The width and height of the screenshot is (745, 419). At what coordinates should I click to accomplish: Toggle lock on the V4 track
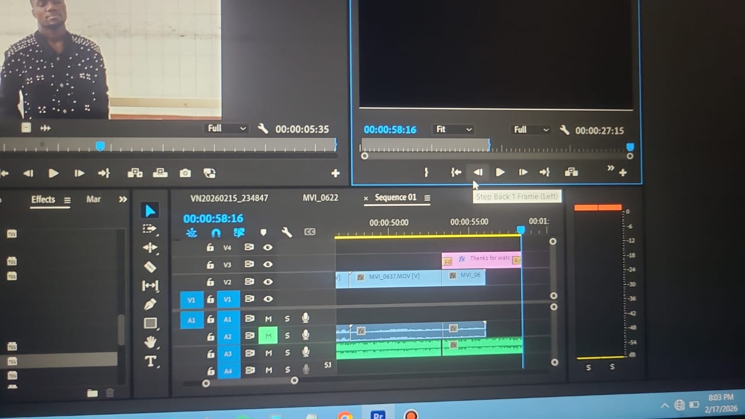pyautogui.click(x=210, y=247)
